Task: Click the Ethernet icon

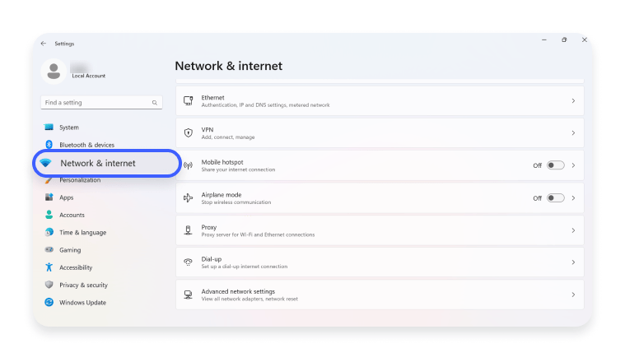Action: tap(188, 100)
